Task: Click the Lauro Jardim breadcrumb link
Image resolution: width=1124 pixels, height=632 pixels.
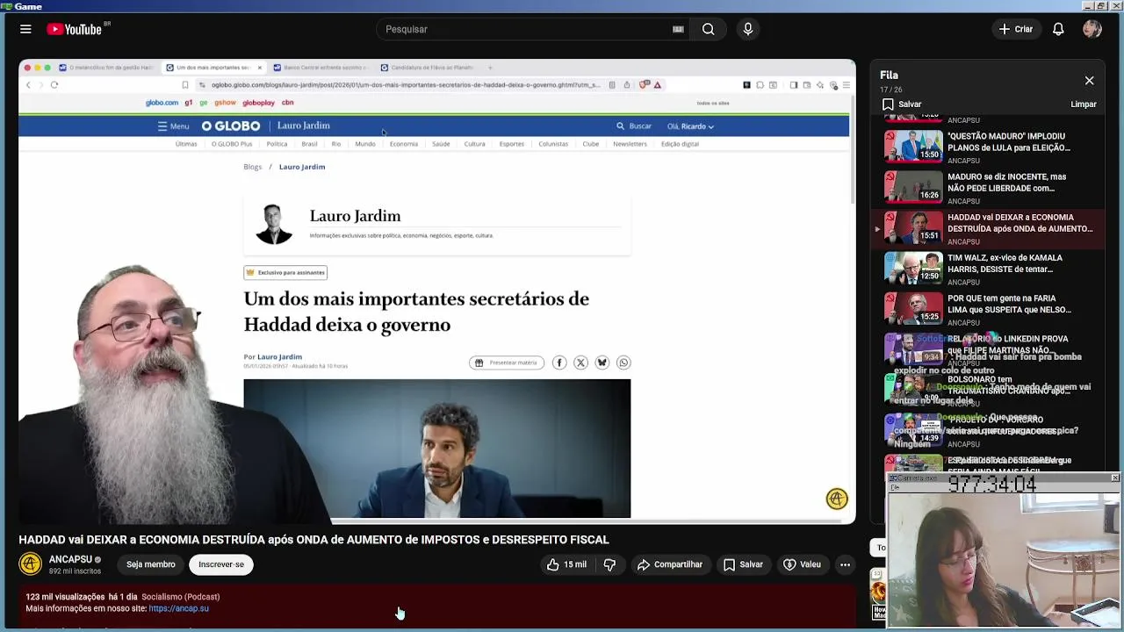Action: pyautogui.click(x=302, y=167)
